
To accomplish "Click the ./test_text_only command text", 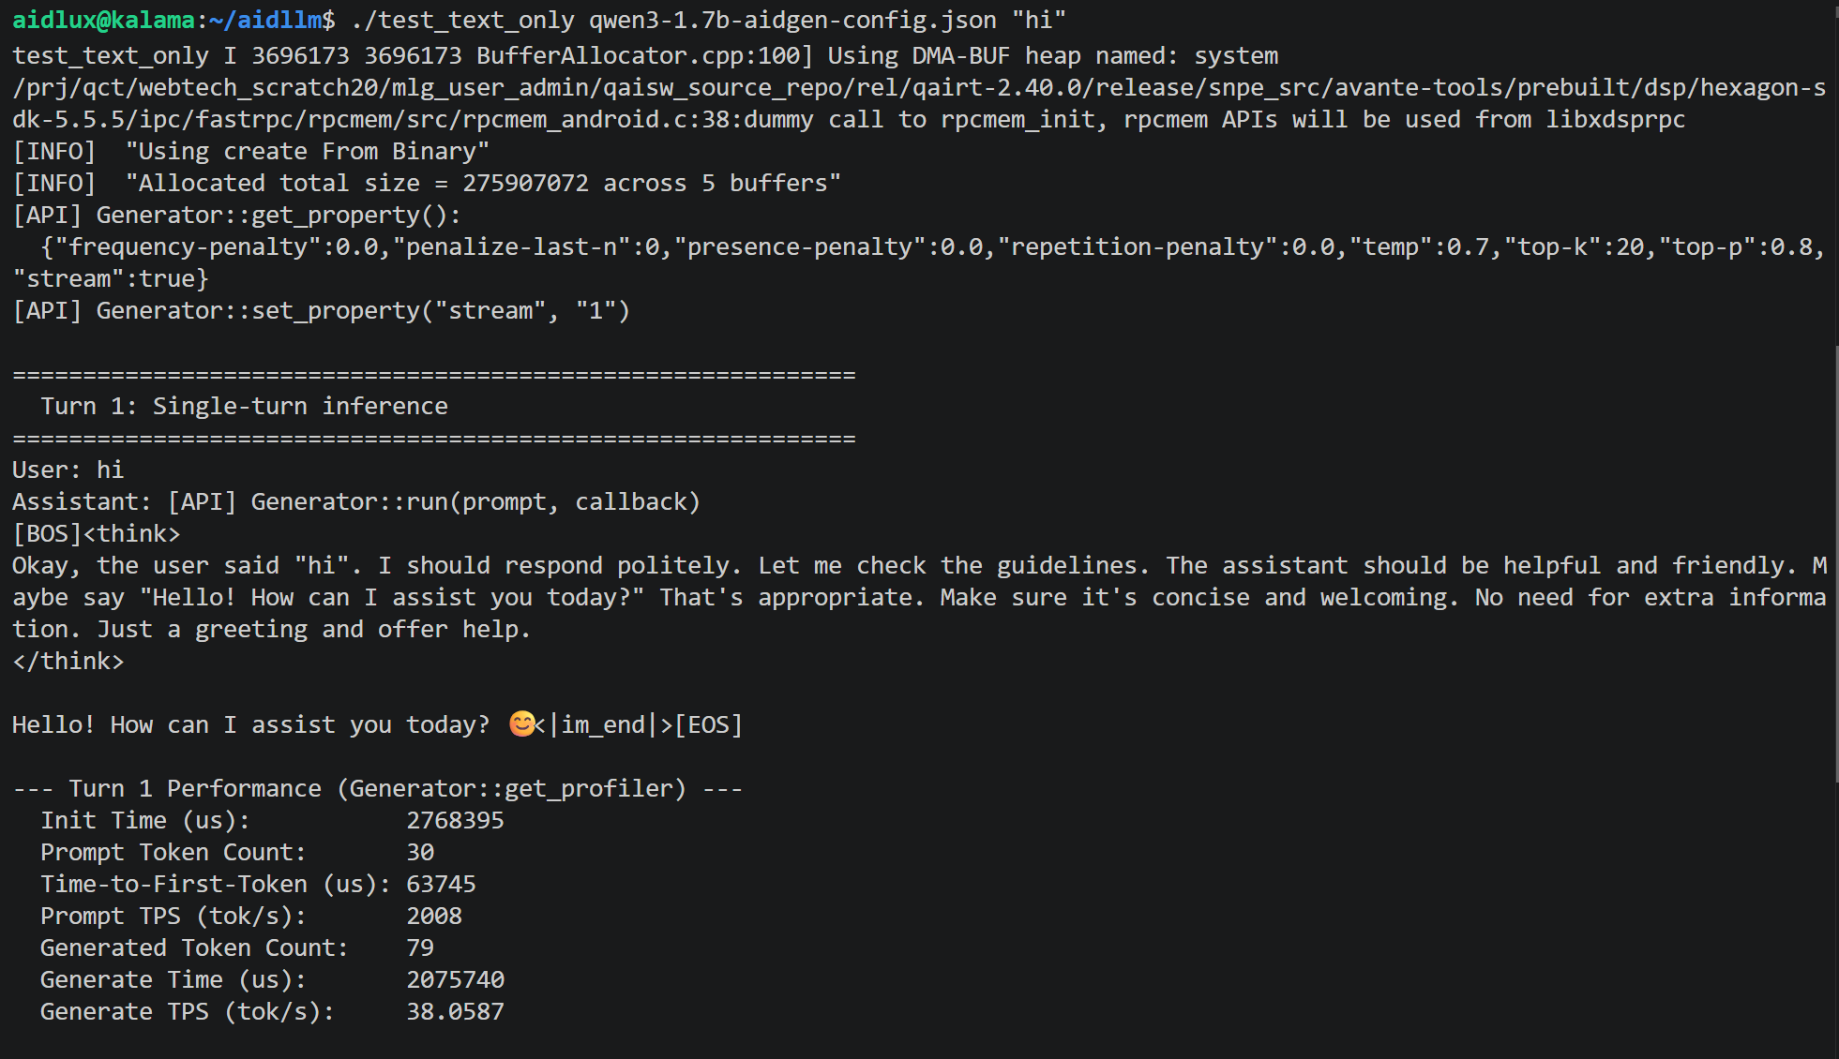I will click(462, 20).
